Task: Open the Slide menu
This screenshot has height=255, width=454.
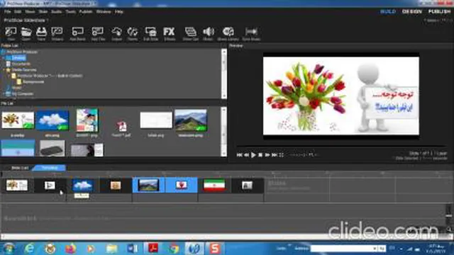Action: pos(43,12)
